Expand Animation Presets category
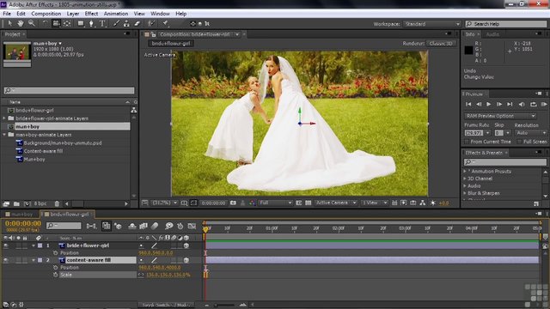Image resolution: width=550 pixels, height=309 pixels. (x=465, y=172)
